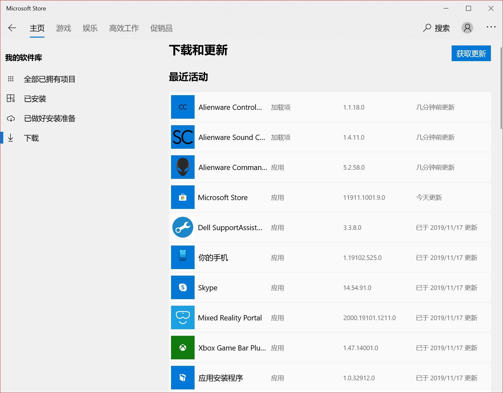Image resolution: width=503 pixels, height=393 pixels.
Task: Go back with the back arrow
Action: [12, 28]
